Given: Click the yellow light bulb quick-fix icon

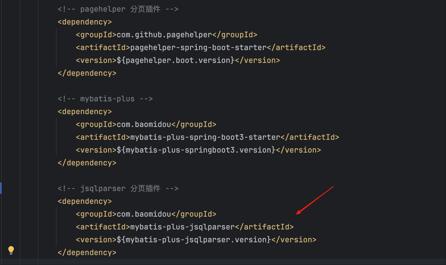Looking at the screenshot, I should tap(11, 250).
